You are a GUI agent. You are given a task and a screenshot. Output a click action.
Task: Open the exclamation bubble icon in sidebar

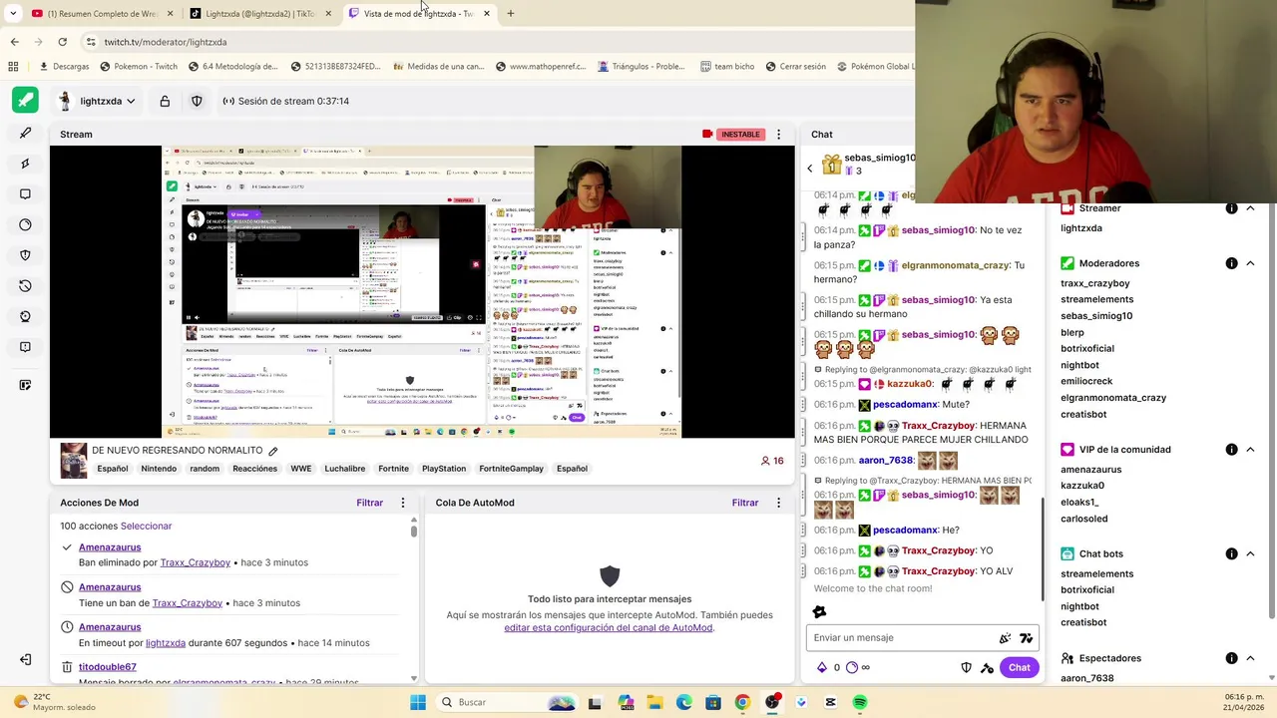pyautogui.click(x=25, y=347)
